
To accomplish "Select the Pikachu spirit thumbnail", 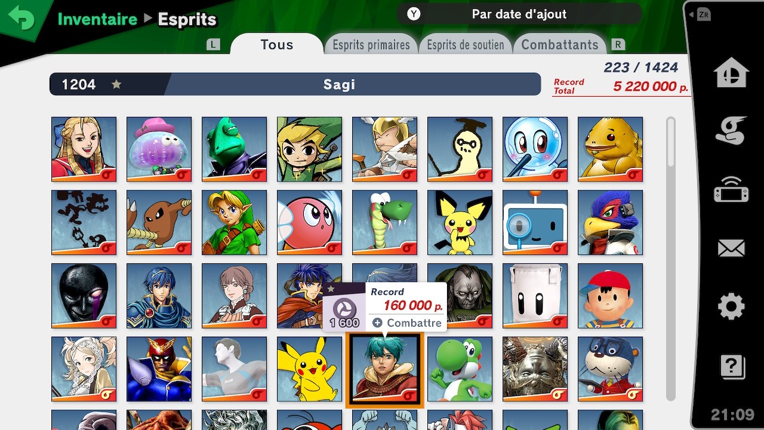I will [x=309, y=369].
